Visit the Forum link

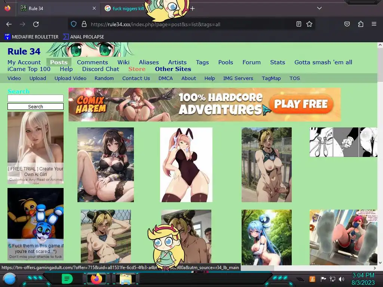(x=252, y=62)
